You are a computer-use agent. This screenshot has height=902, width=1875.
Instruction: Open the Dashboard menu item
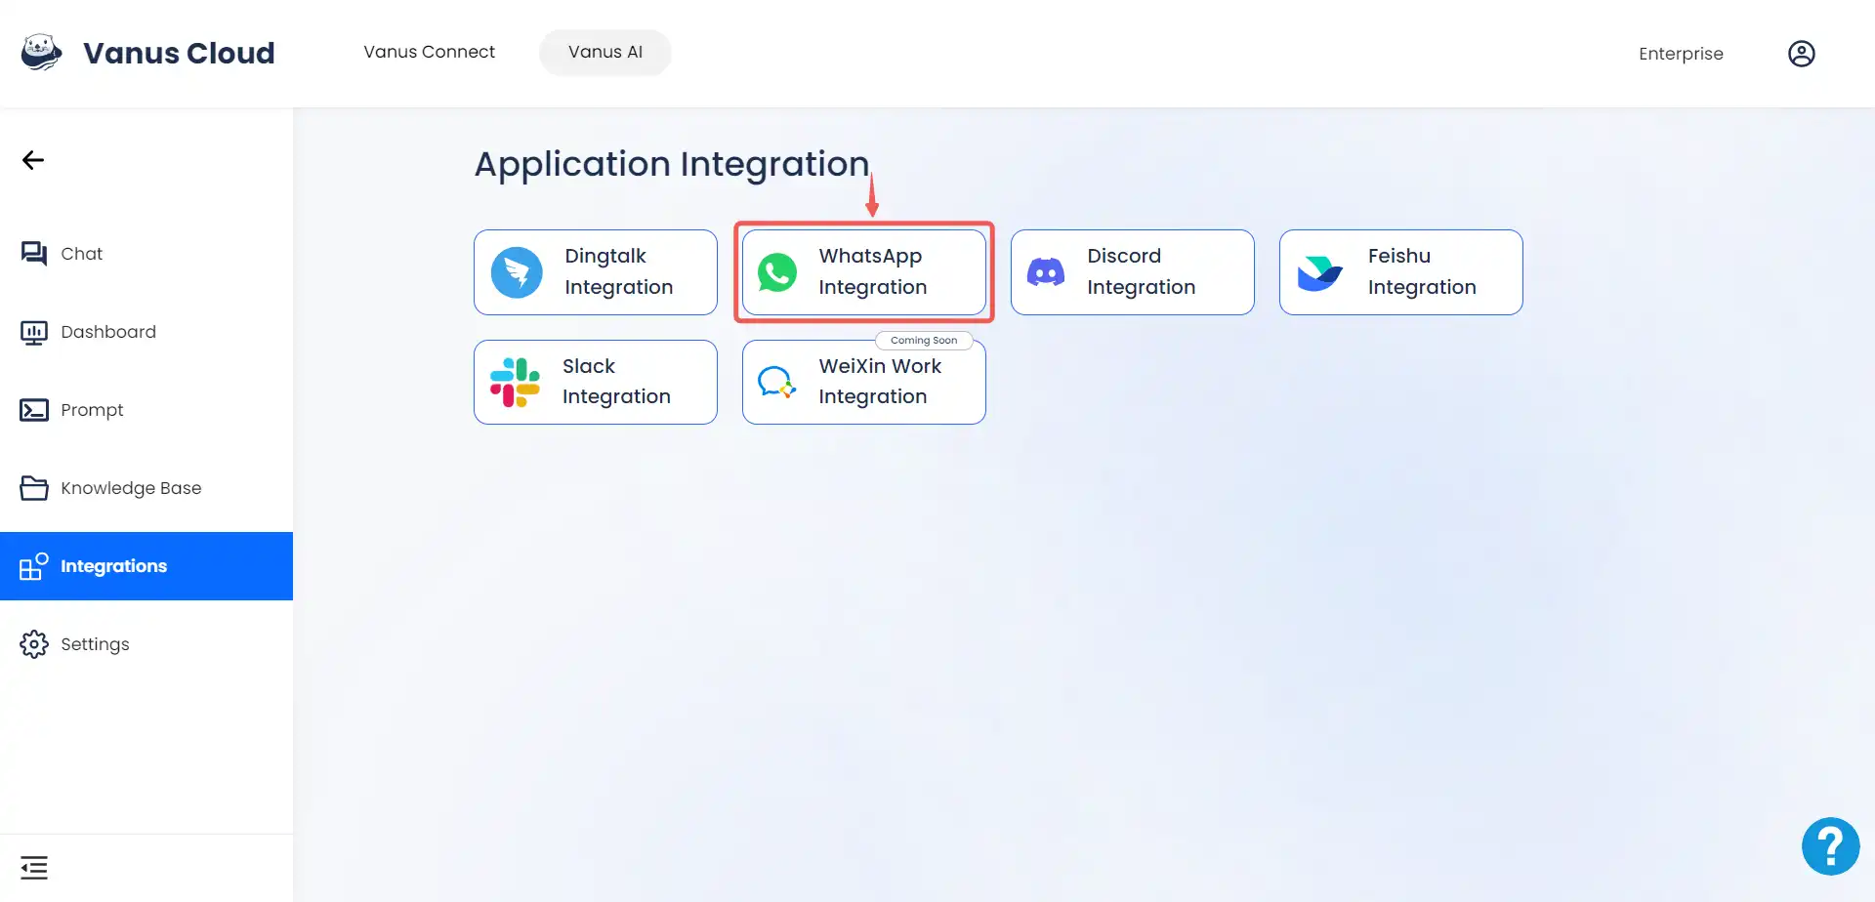[146, 332]
